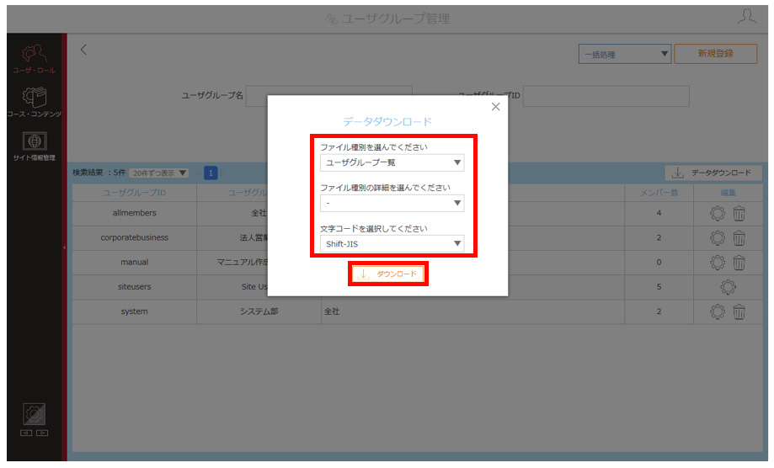774x468 pixels.
Task: Click the 全社 parent cell in system row
Action: (x=472, y=311)
